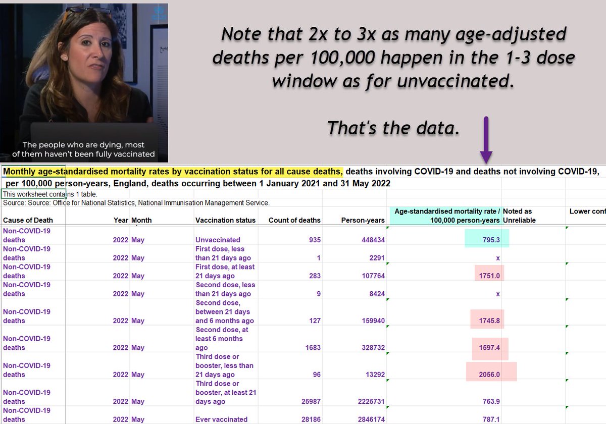Select the 'This worksheet contains 1 table.' cell
This screenshot has width=606, height=424.
[x=50, y=194]
